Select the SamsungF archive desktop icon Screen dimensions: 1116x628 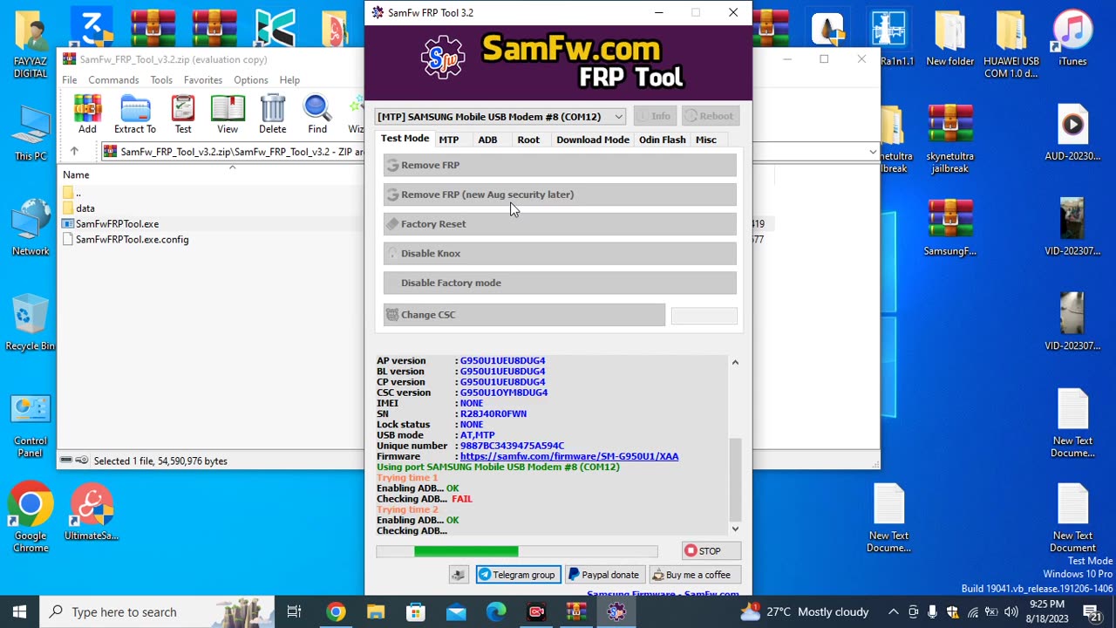click(949, 229)
